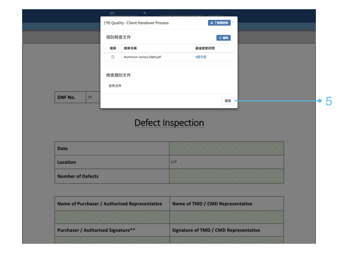This screenshot has width=338, height=253.
Task: Select the Defect Inspection heading
Action: click(169, 123)
